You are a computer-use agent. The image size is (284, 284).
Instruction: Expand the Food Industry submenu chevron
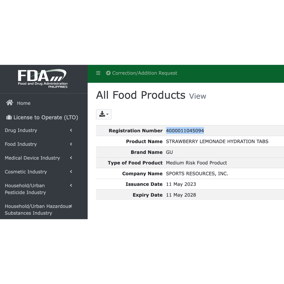click(71, 144)
